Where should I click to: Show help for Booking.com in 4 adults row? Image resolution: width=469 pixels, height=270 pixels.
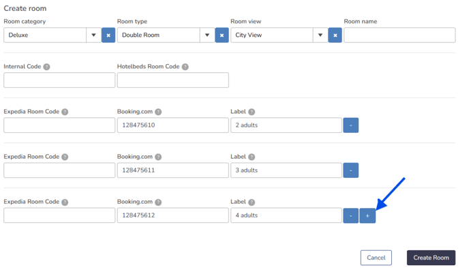point(158,202)
